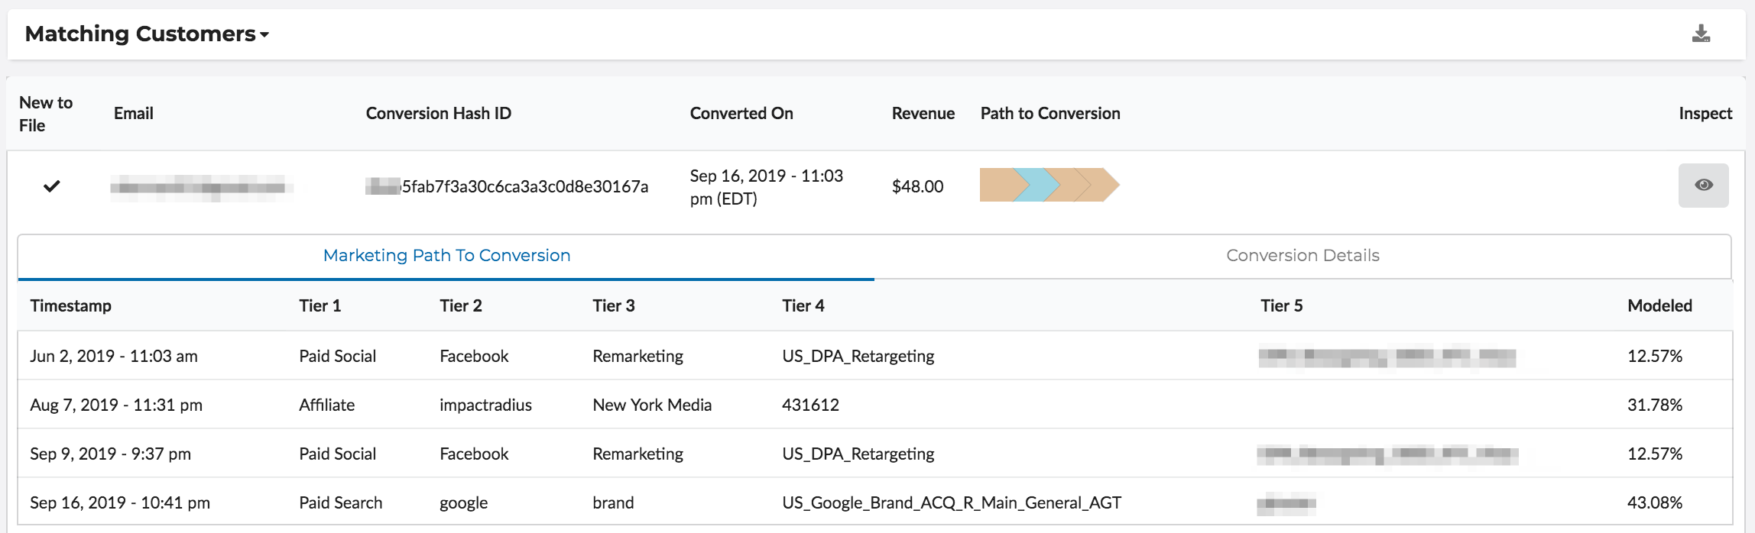Screen dimensions: 1755x533
Task: Select the Affiliate impactradius row
Action: coord(485,405)
